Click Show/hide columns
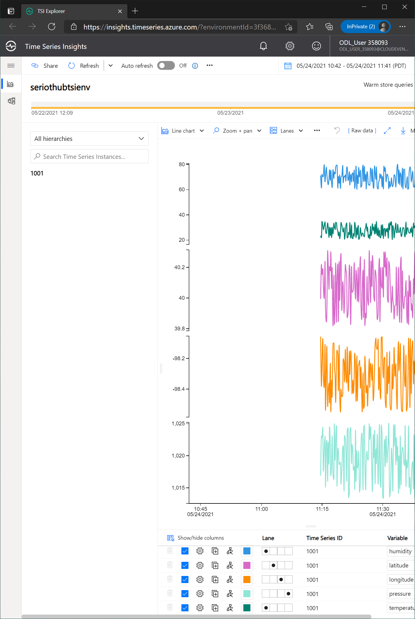The height and width of the screenshot is (619, 415). click(196, 538)
